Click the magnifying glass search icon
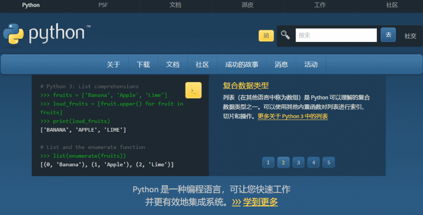Image resolution: width=423 pixels, height=215 pixels. 285,35
